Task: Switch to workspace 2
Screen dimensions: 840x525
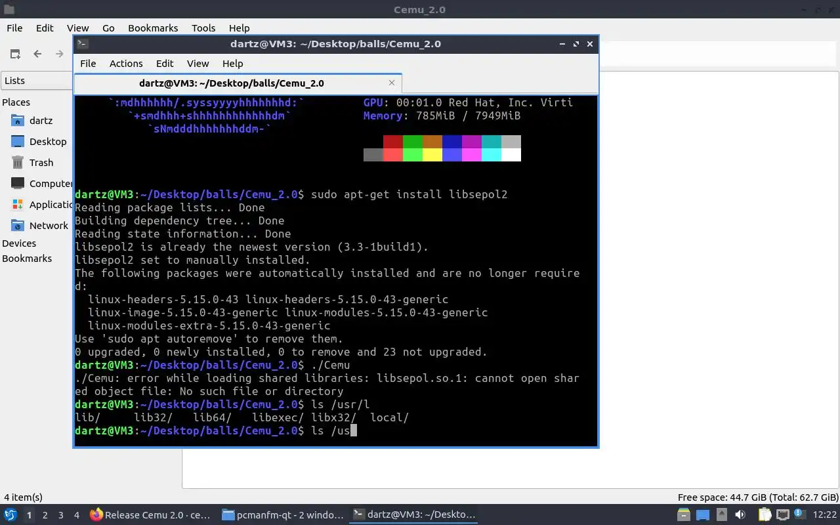Action: (45, 515)
